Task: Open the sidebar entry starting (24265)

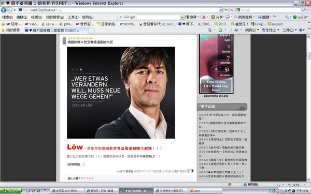Action: pos(222,116)
